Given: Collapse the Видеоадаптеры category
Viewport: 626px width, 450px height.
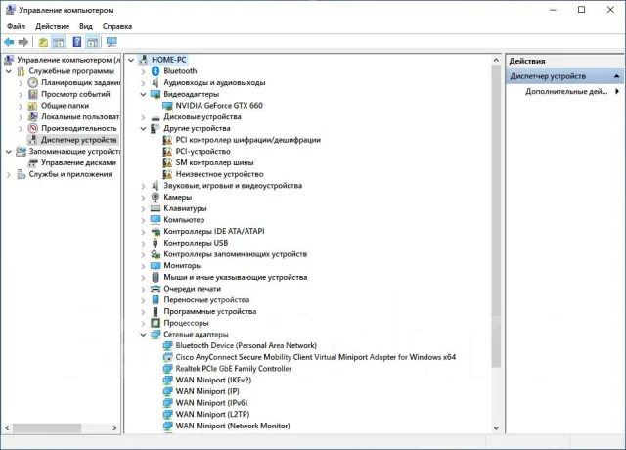Looking at the screenshot, I should coord(143,94).
